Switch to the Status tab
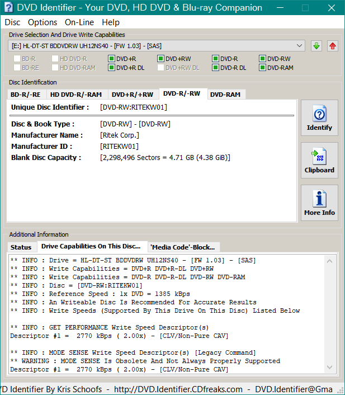The height and width of the screenshot is (395, 345). click(21, 247)
